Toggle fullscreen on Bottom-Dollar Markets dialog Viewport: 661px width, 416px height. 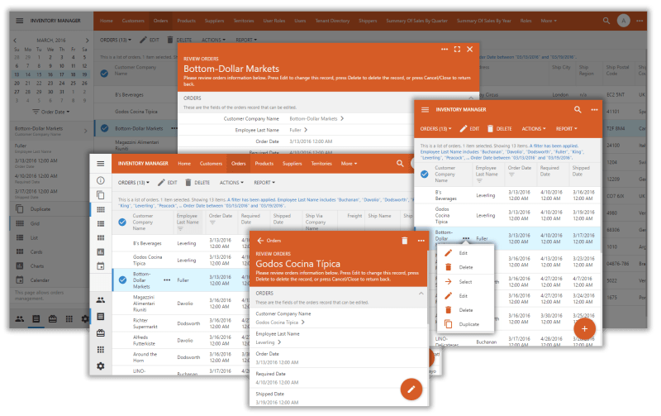coord(457,50)
